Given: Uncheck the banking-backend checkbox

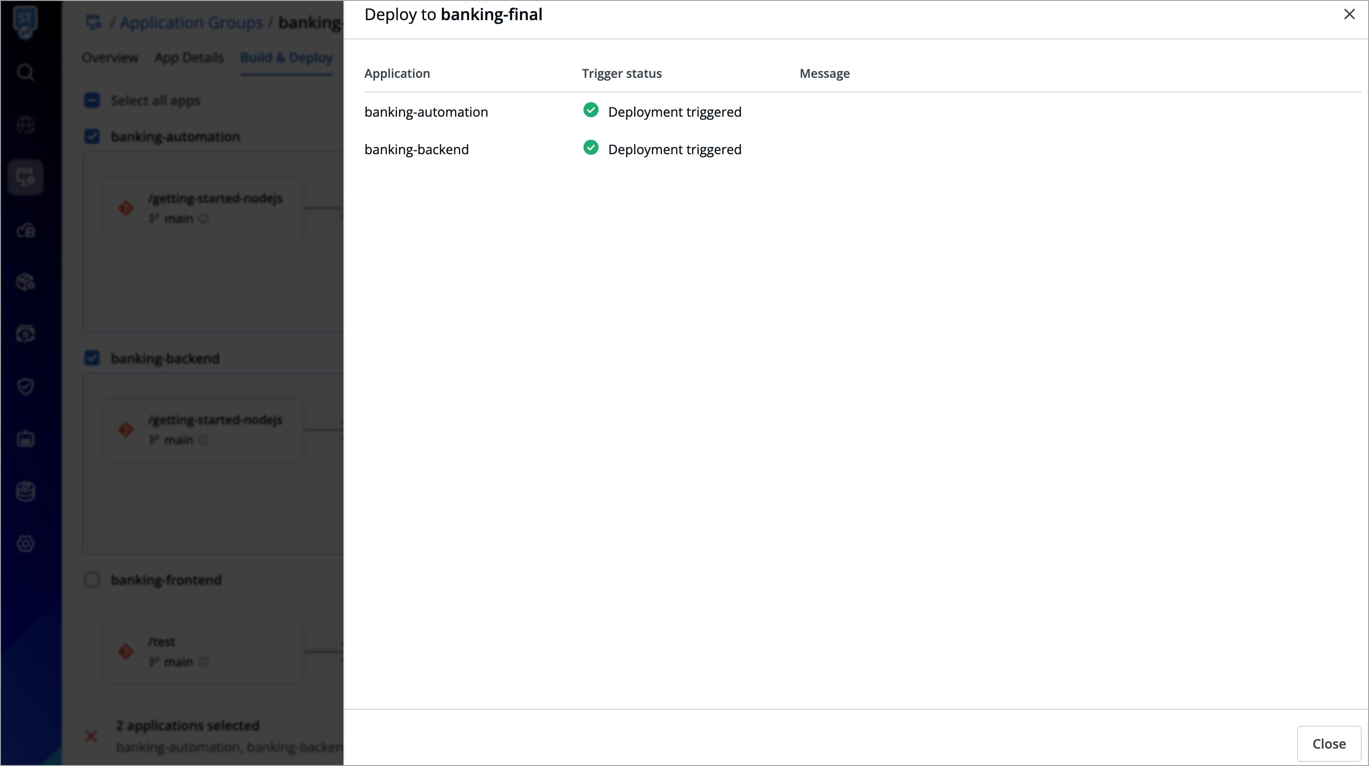Looking at the screenshot, I should [92, 358].
